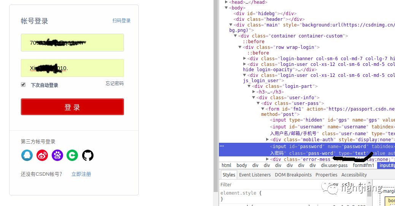This screenshot has width=395, height=206.
Task: Select the highlighted input id="password" row
Action: tap(307, 150)
